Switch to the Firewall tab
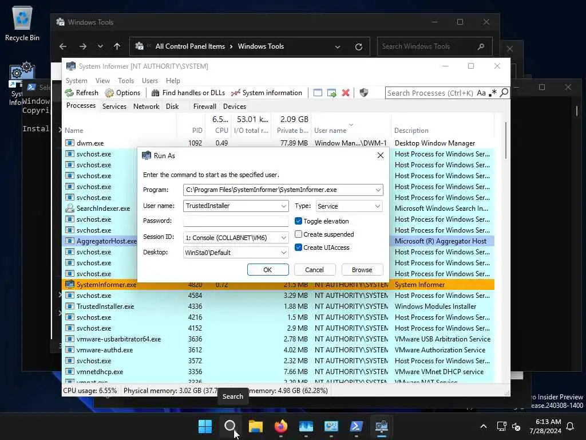The width and height of the screenshot is (586, 440). click(x=204, y=106)
